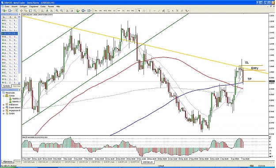Switch chart to bar chart mode
The height and width of the screenshot is (168, 276).
pos(42,11)
